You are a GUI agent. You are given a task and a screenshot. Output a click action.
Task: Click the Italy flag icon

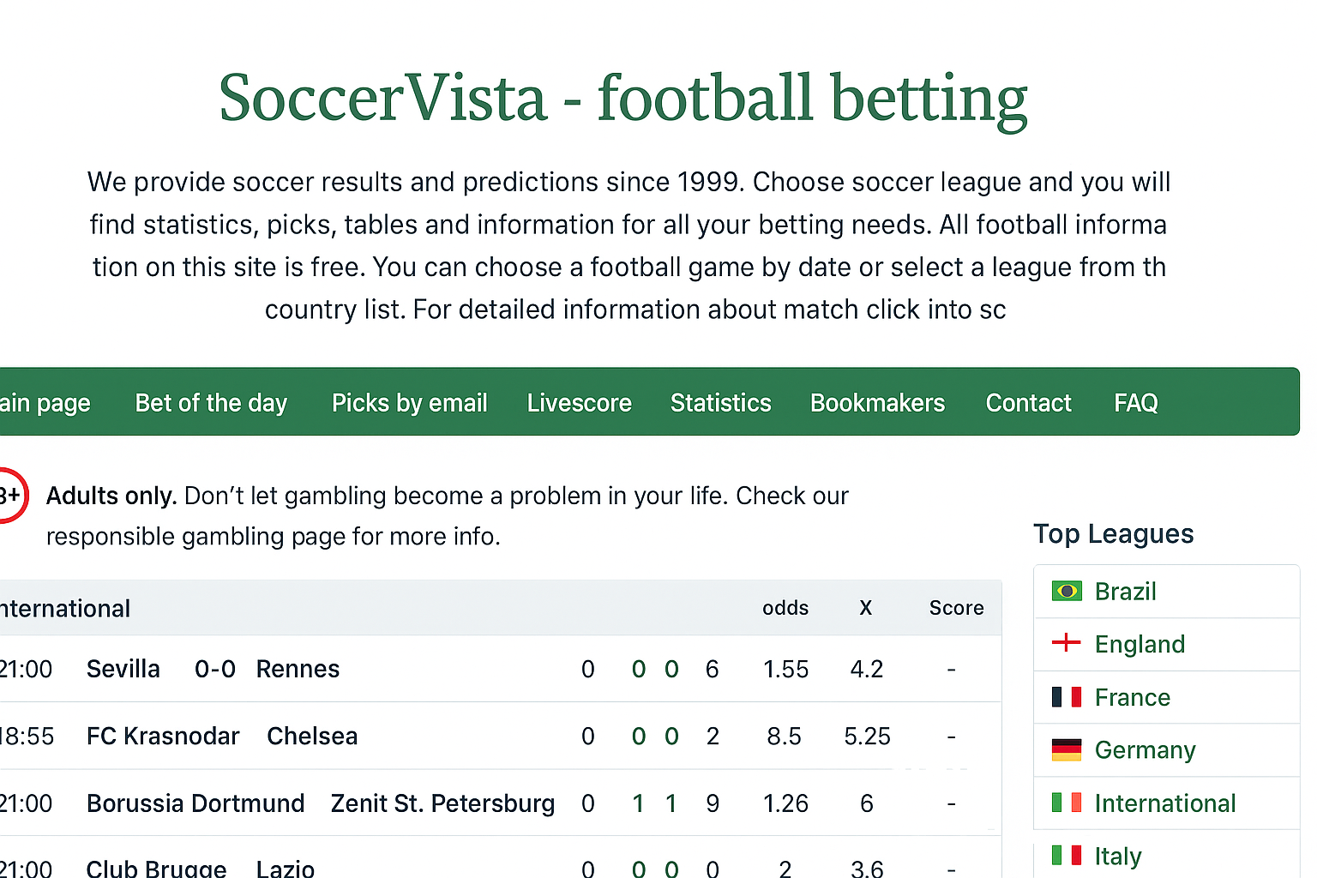click(1067, 856)
